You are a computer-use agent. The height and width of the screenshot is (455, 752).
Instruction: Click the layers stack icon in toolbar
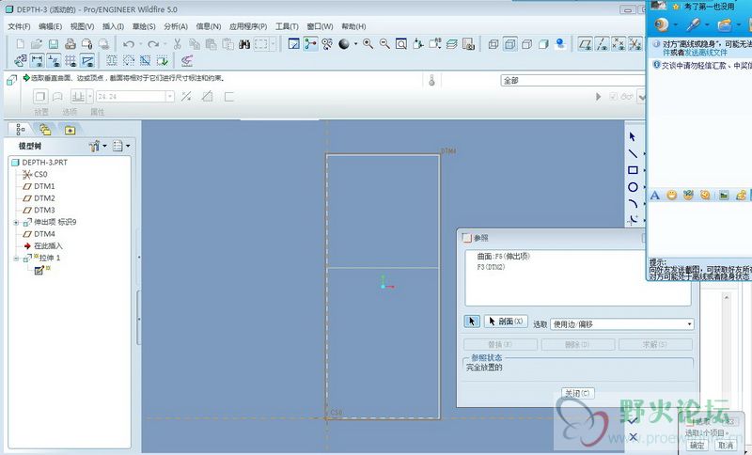click(452, 44)
